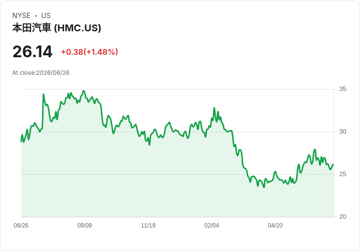
Task: Click the US market label
Action: pyautogui.click(x=46, y=16)
